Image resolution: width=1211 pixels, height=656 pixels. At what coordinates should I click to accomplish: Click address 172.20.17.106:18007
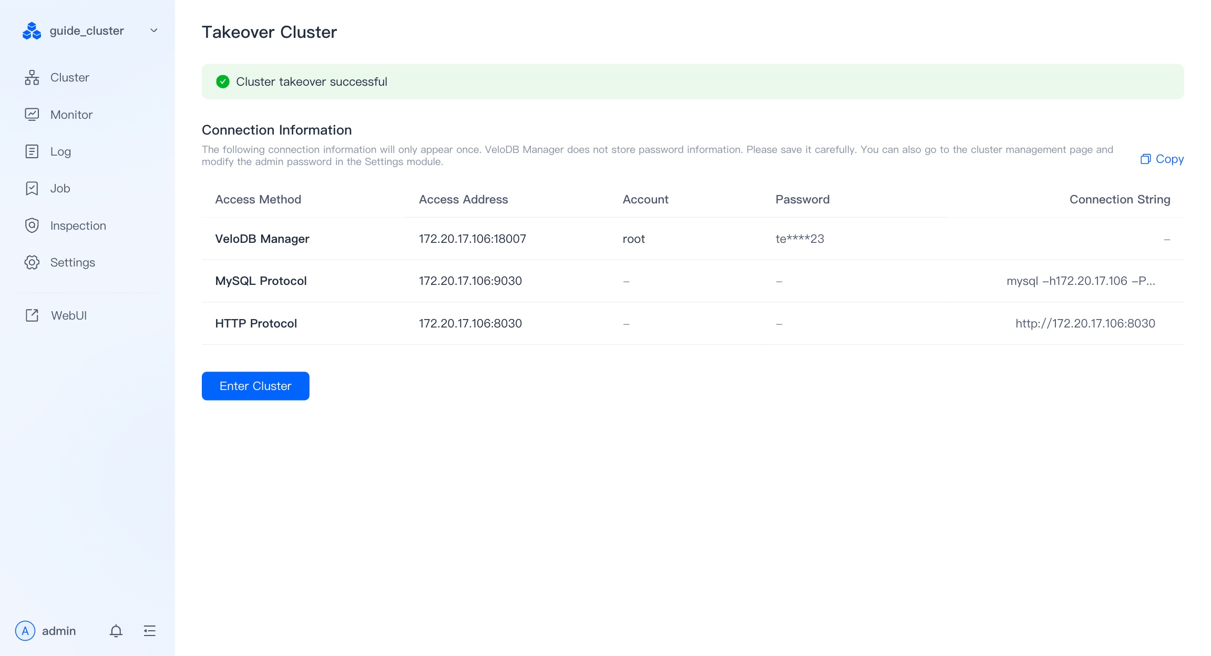(473, 239)
